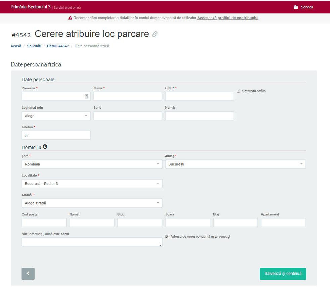Click the warning triangle icon in notice bar
330x294 pixels.
(x=70, y=18)
